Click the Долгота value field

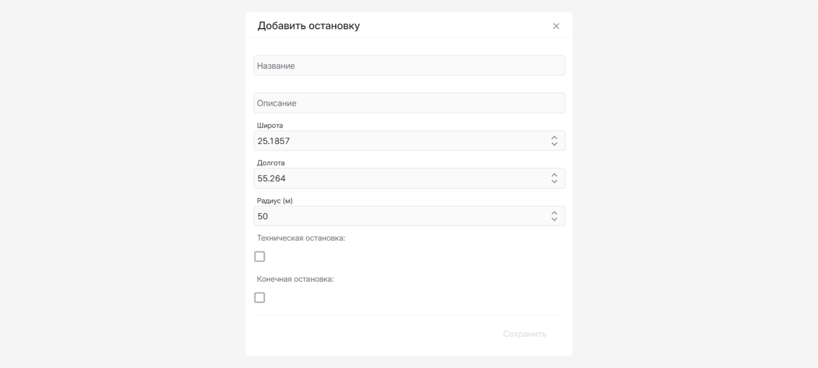[400, 179]
